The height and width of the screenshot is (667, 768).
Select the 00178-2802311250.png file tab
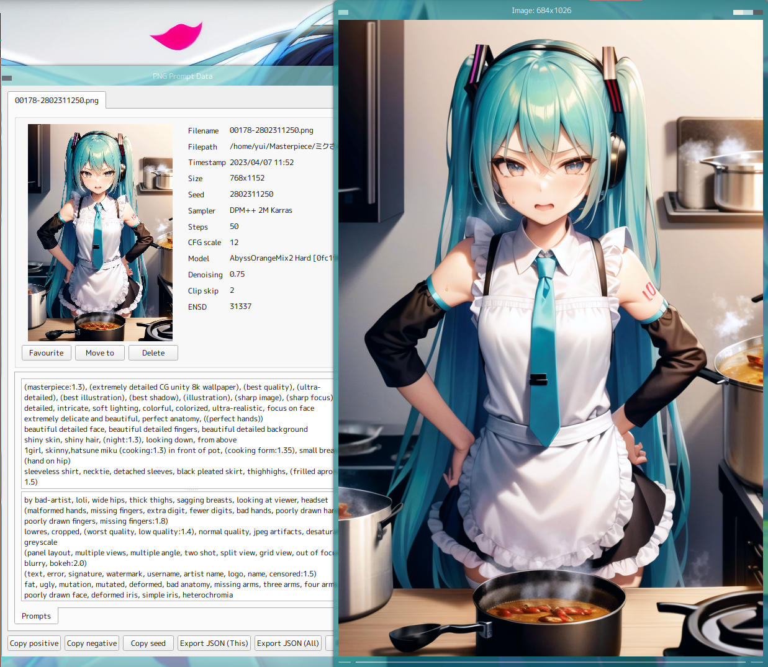coord(57,101)
